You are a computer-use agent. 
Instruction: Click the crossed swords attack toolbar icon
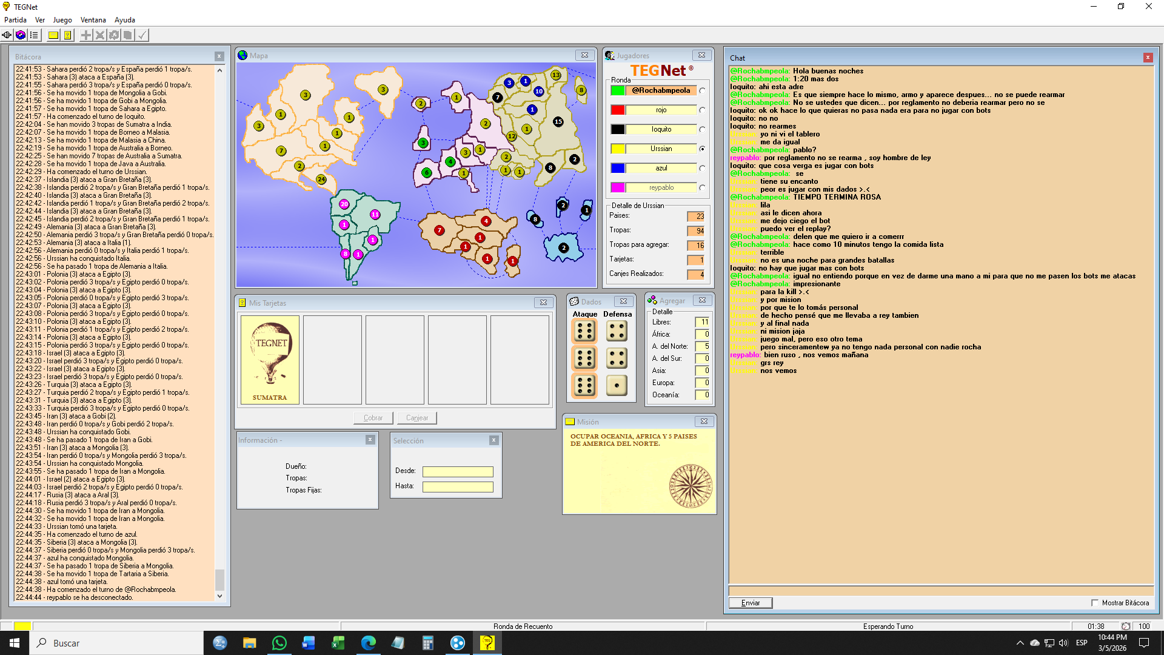pos(100,35)
